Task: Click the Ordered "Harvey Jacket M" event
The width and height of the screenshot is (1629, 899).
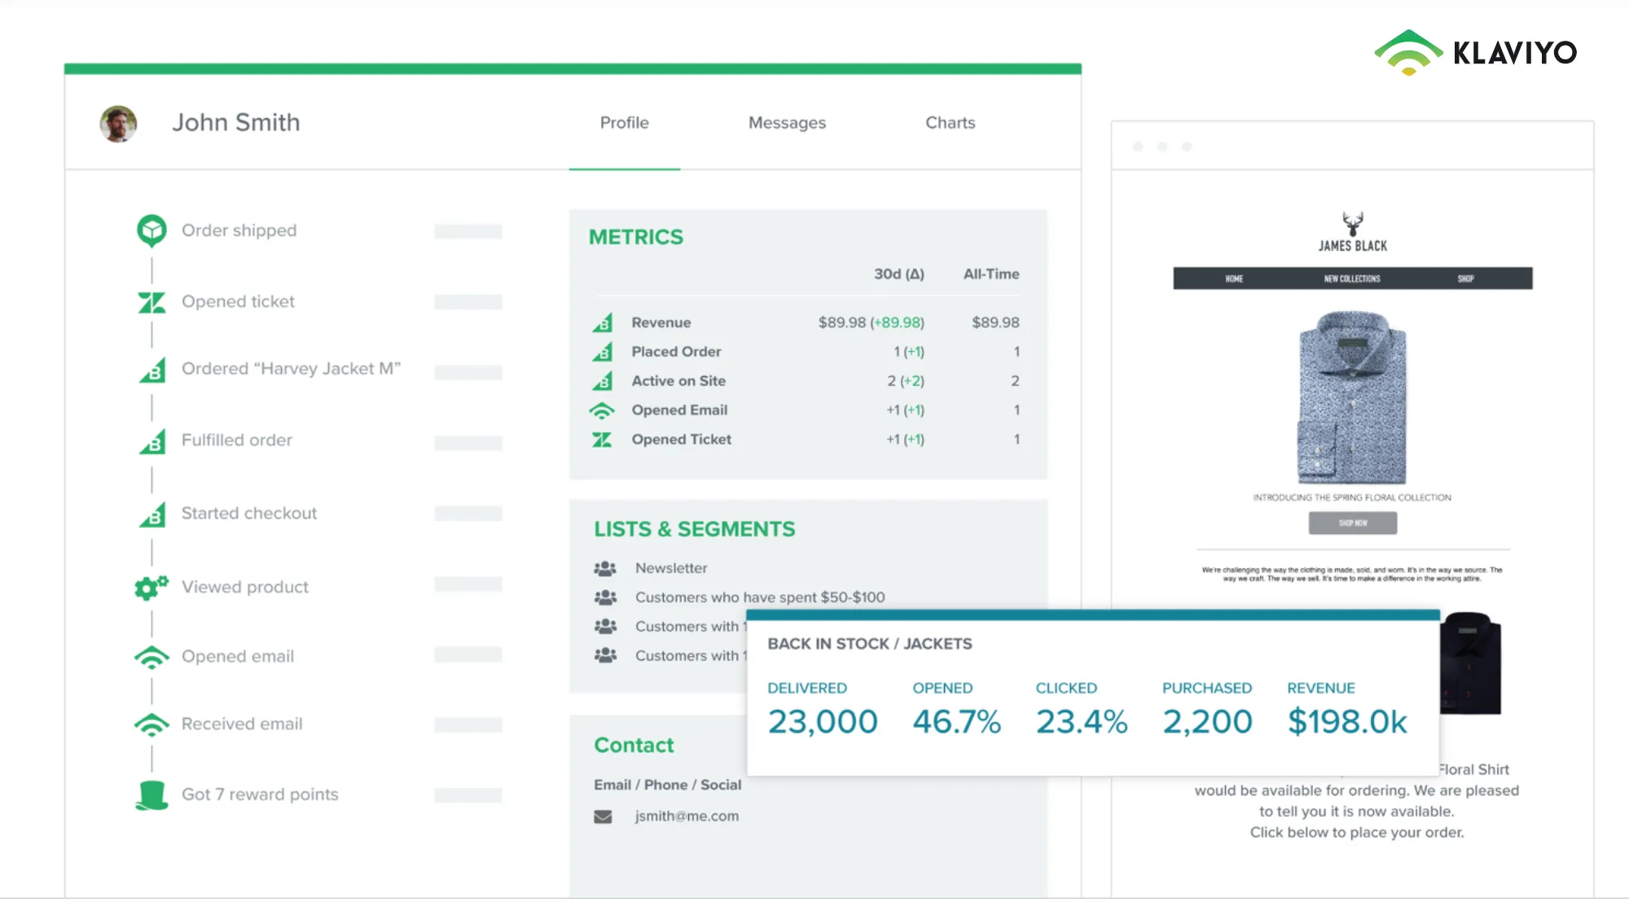Action: click(291, 369)
